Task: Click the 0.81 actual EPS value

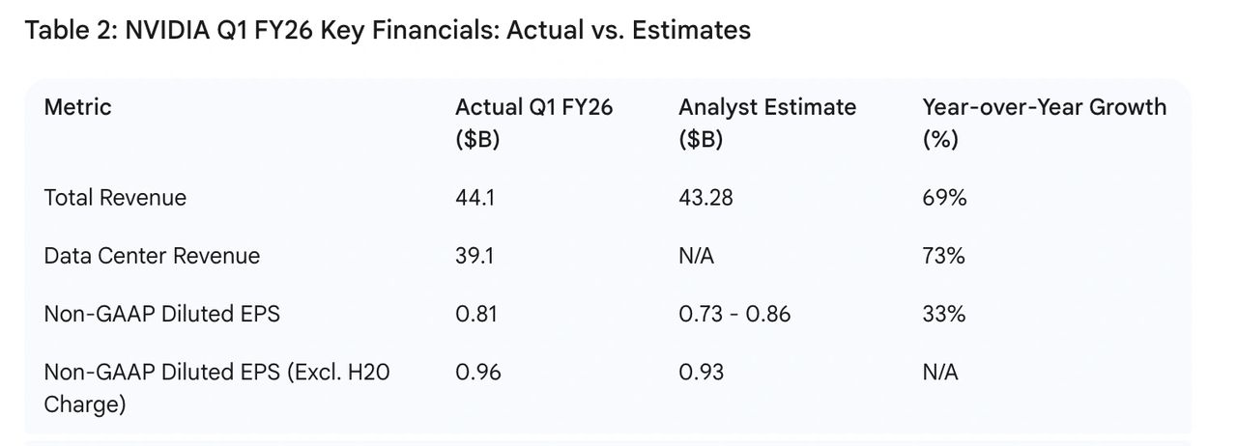Action: (474, 314)
